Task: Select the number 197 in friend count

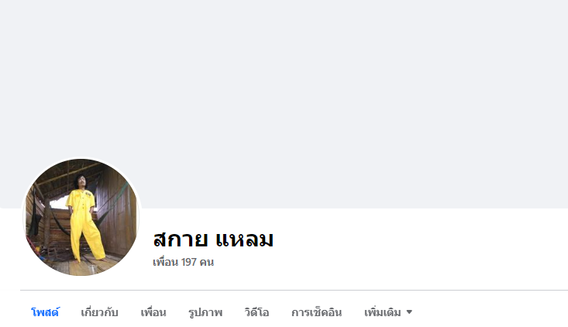Action: [x=189, y=262]
